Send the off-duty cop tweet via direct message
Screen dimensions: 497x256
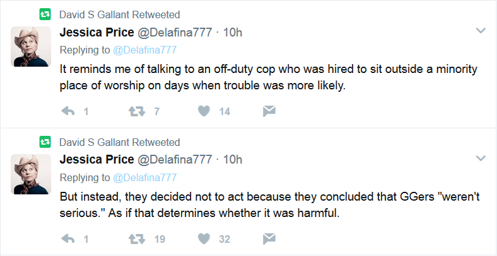click(269, 111)
